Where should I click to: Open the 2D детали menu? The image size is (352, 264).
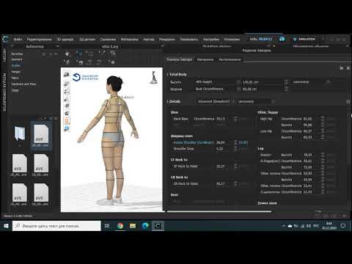87,40
